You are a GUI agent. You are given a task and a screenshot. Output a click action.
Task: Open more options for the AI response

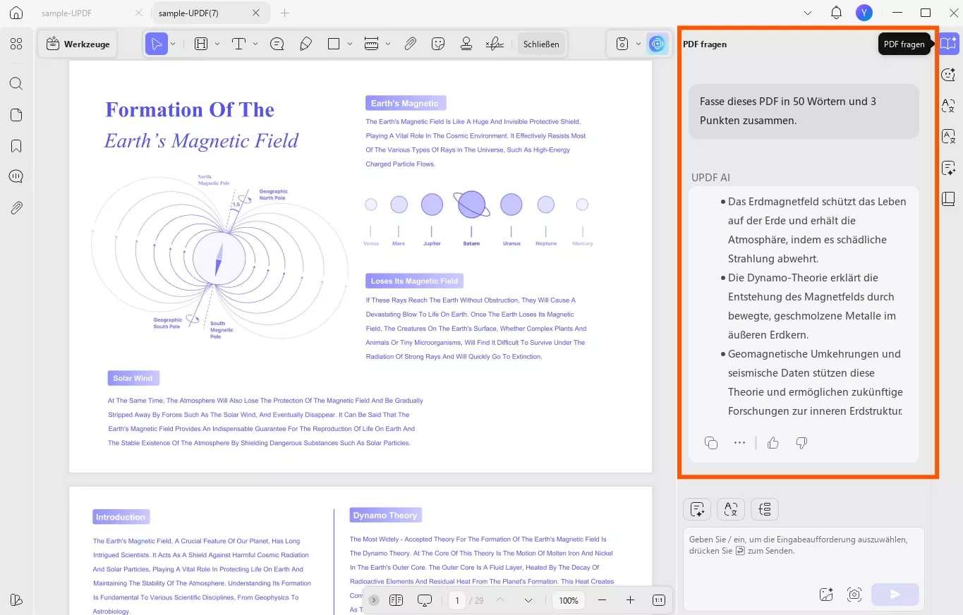(739, 443)
